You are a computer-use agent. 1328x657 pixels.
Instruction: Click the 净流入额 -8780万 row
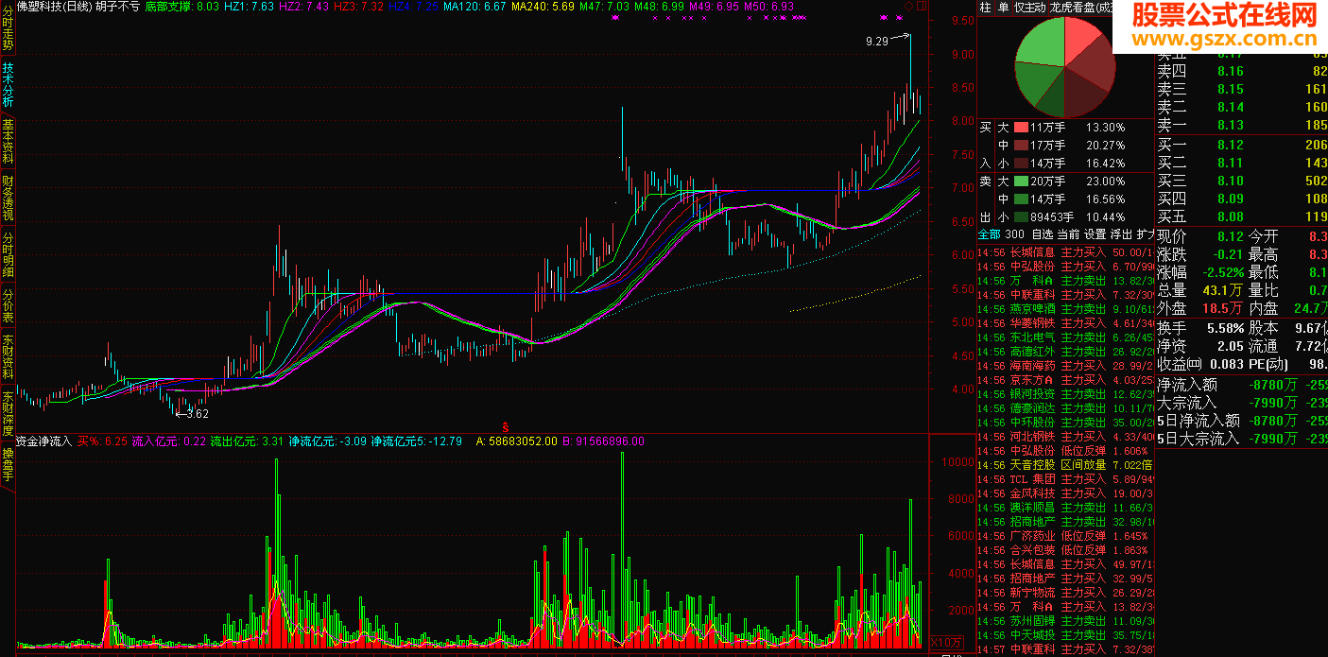click(x=1242, y=385)
